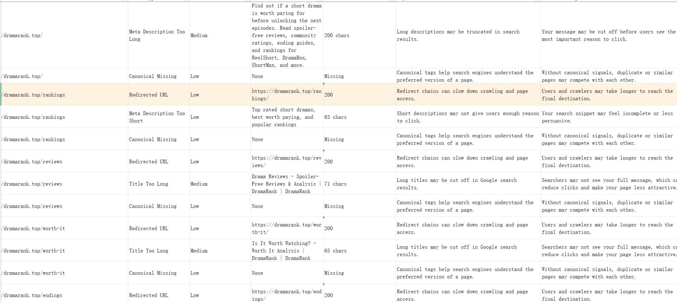Click 'None' in the reviews Canonical Missing row
This screenshot has width=677, height=303.
pos(257,206)
